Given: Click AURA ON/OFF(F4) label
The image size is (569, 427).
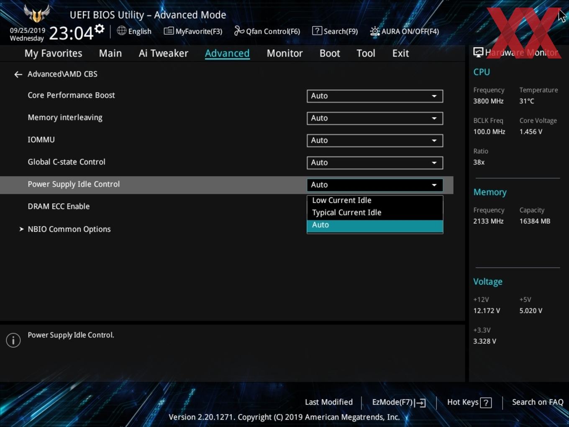Looking at the screenshot, I should click(x=410, y=31).
